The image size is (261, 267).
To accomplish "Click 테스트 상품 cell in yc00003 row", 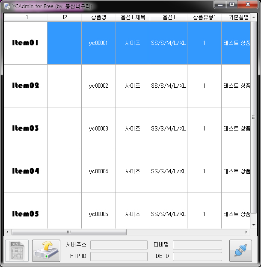I will 236,128.
